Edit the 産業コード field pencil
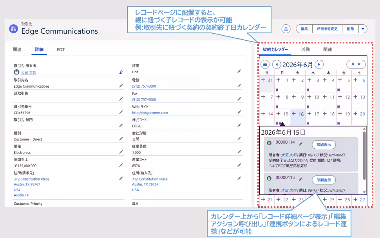 (x=239, y=165)
